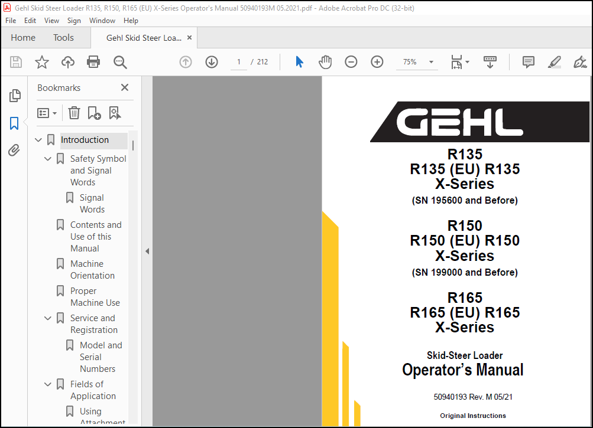Go to Service and Registration bookmark
The image size is (593, 428).
(x=94, y=324)
